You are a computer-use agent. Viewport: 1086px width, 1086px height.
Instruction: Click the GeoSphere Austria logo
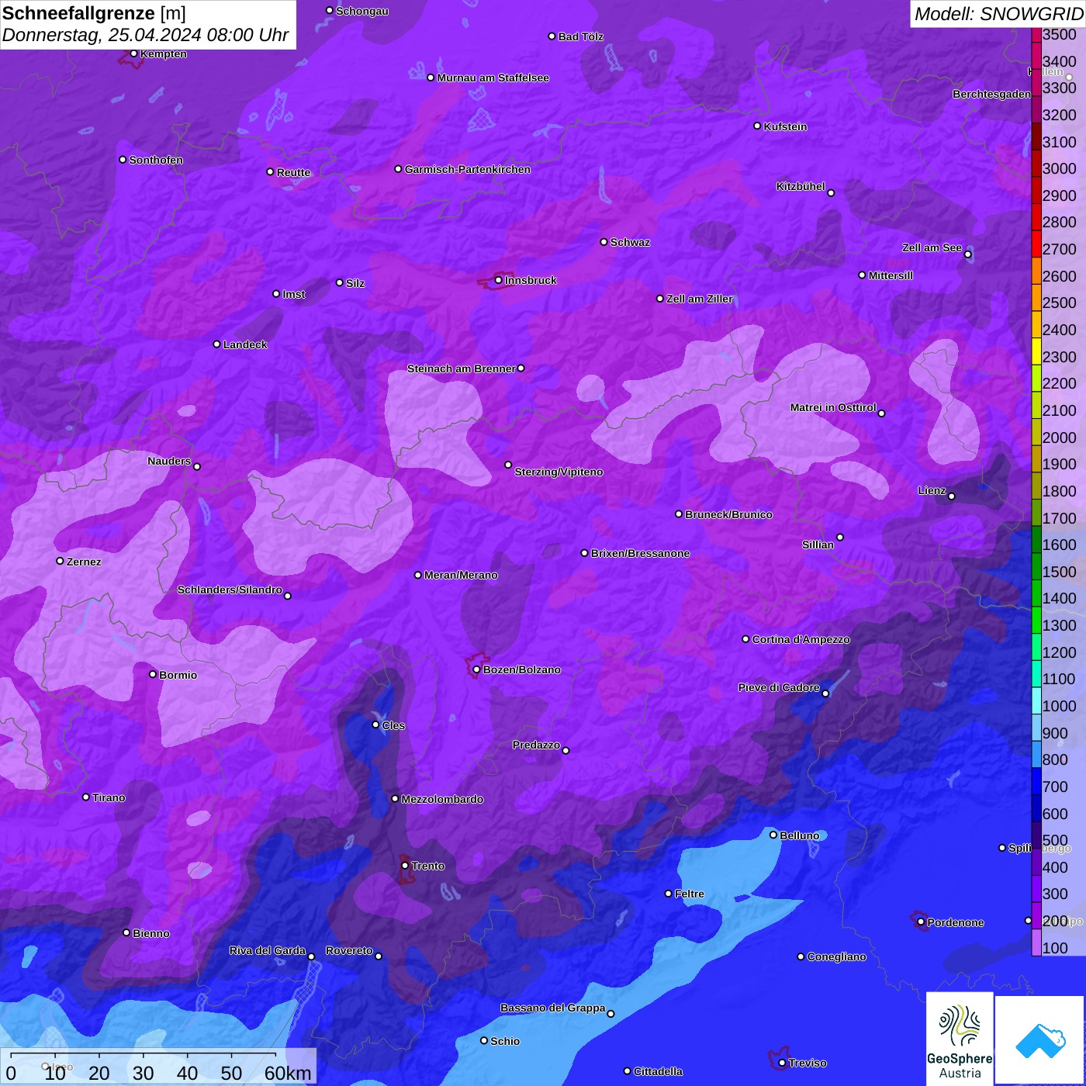(960, 1039)
